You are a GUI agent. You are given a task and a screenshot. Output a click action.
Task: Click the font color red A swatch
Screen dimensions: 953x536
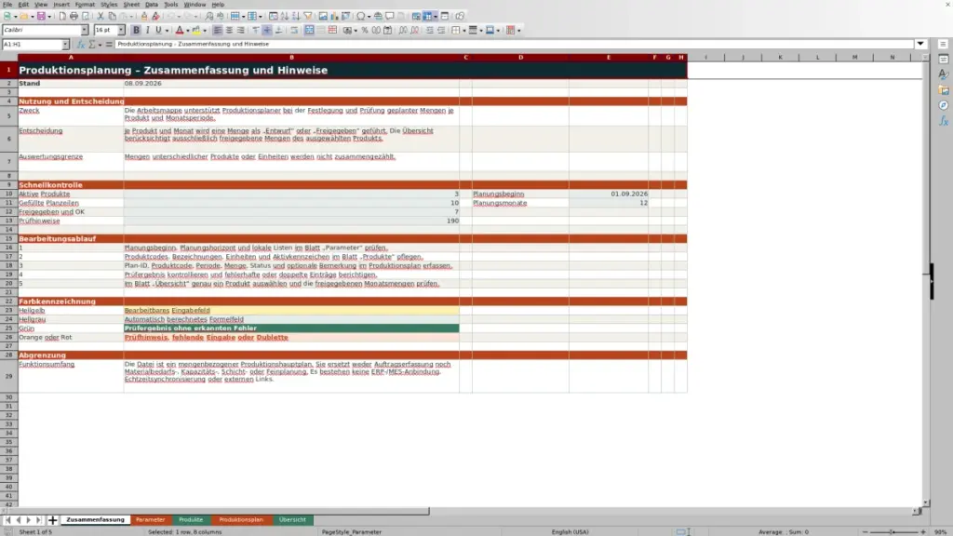(180, 30)
